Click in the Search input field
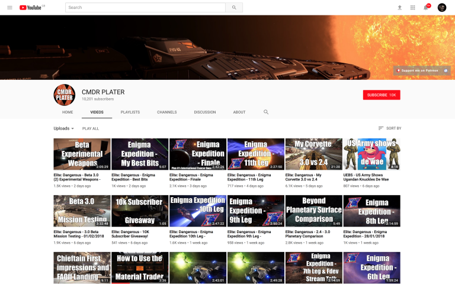Screen dimensions: 455x284 point(145,8)
